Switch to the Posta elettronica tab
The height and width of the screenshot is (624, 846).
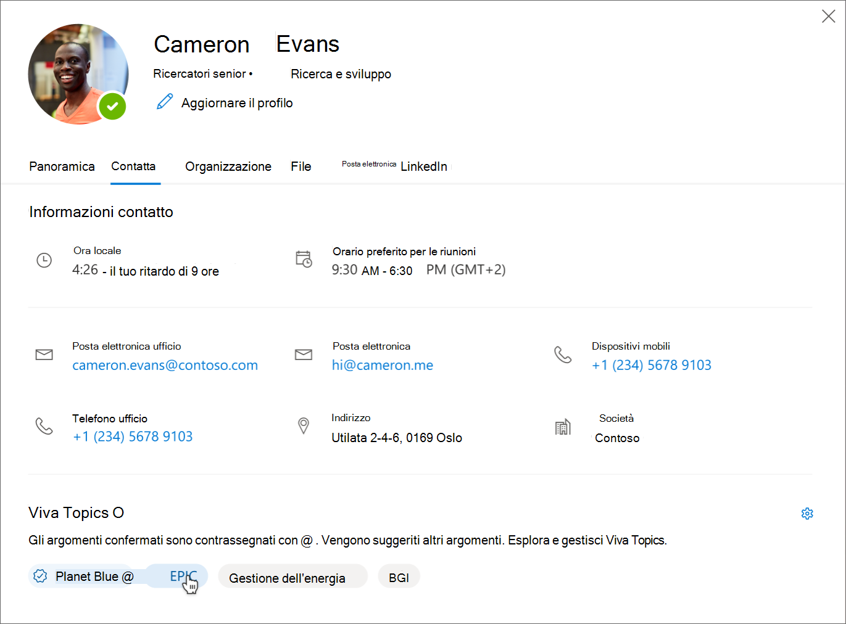tap(369, 164)
